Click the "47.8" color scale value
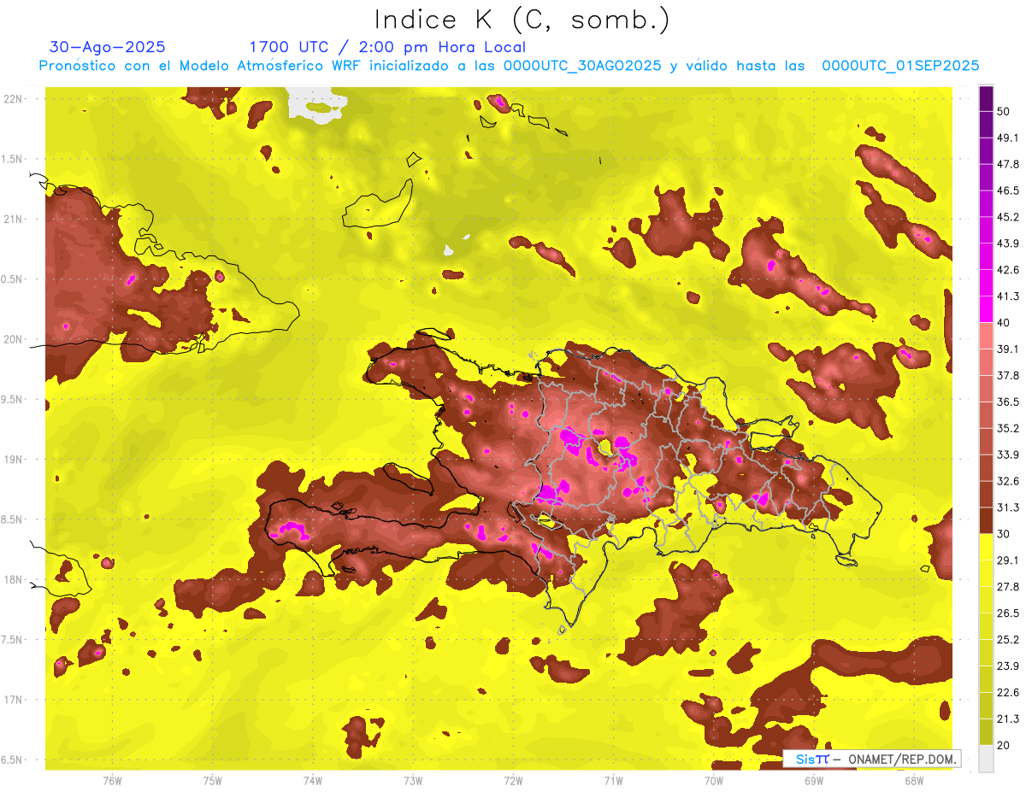Viewport: 1026px width, 792px height. [1008, 164]
